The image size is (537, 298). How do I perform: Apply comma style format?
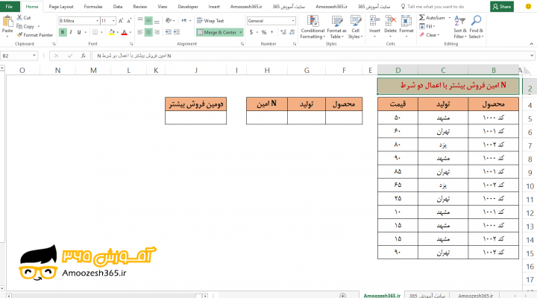272,32
